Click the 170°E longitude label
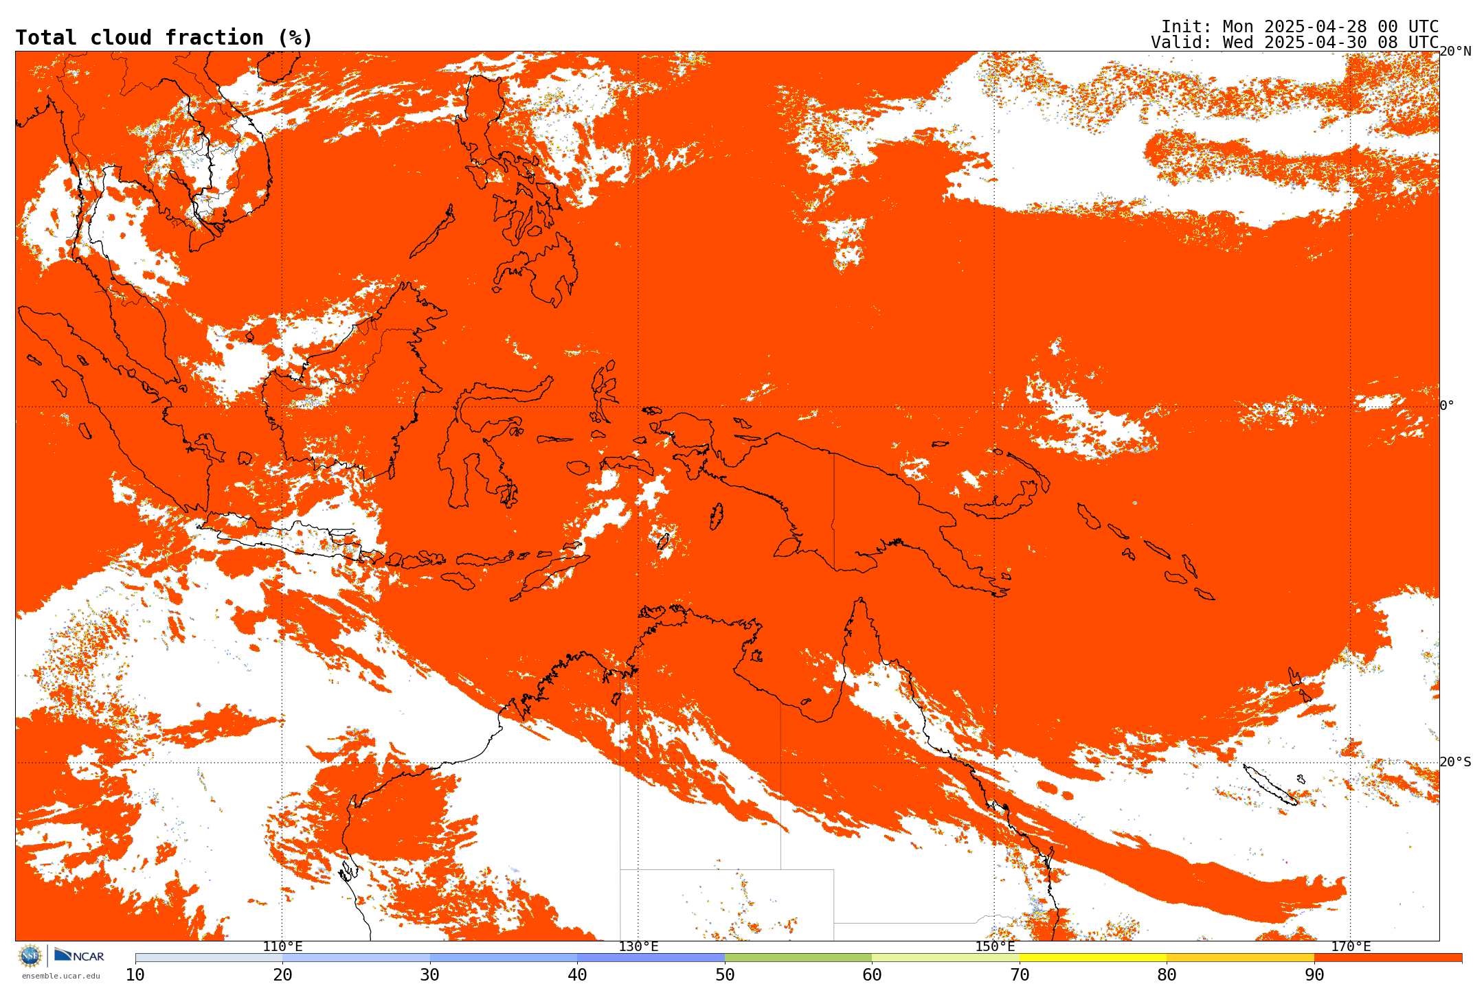The height and width of the screenshot is (984, 1484). (1351, 947)
